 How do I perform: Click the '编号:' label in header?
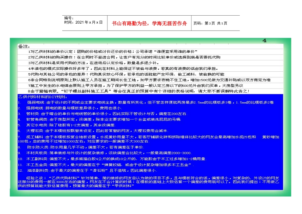tap(69, 18)
